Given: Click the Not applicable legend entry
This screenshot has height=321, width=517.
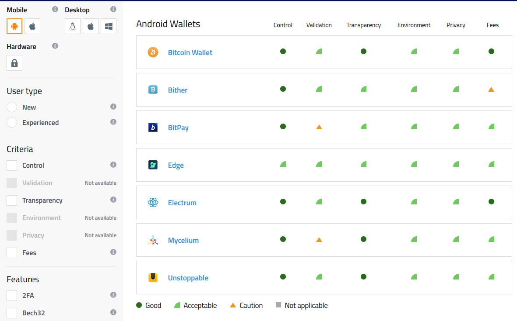Looking at the screenshot, I should (x=302, y=305).
